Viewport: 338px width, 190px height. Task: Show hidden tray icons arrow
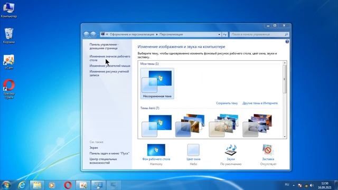click(x=294, y=185)
